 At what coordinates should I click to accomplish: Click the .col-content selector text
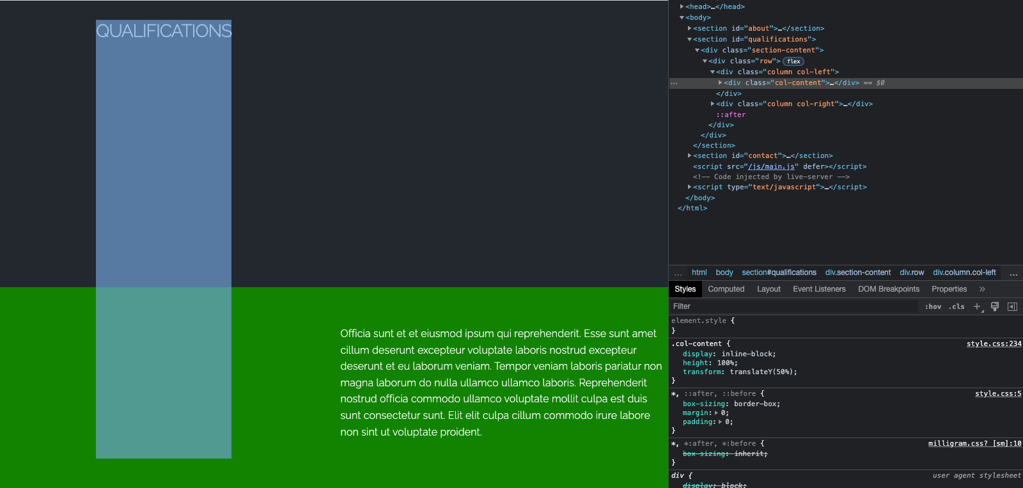coord(696,344)
